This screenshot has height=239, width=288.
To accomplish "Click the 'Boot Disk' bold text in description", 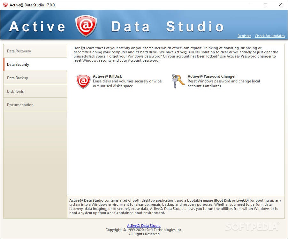I will click(223, 200).
